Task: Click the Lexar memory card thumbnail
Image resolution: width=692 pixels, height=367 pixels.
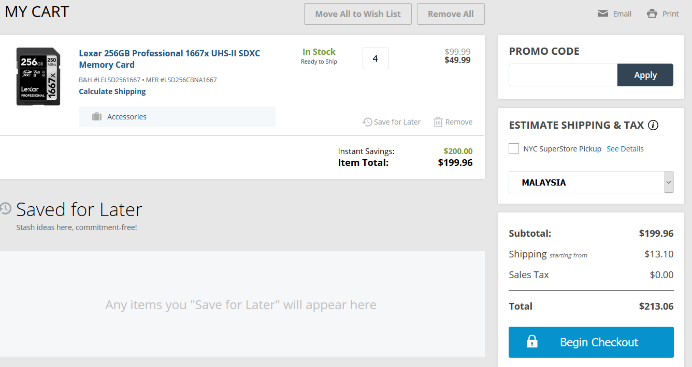Action: pyautogui.click(x=38, y=77)
